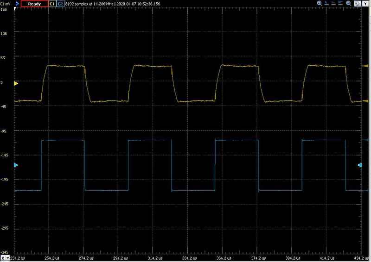Select the Vertical quick measure icon
This screenshot has height=262, width=371.
pyautogui.click(x=333, y=3)
